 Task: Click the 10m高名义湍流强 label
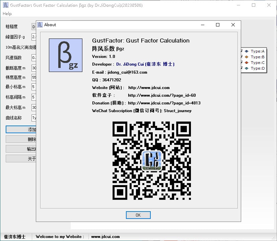coord(21,47)
